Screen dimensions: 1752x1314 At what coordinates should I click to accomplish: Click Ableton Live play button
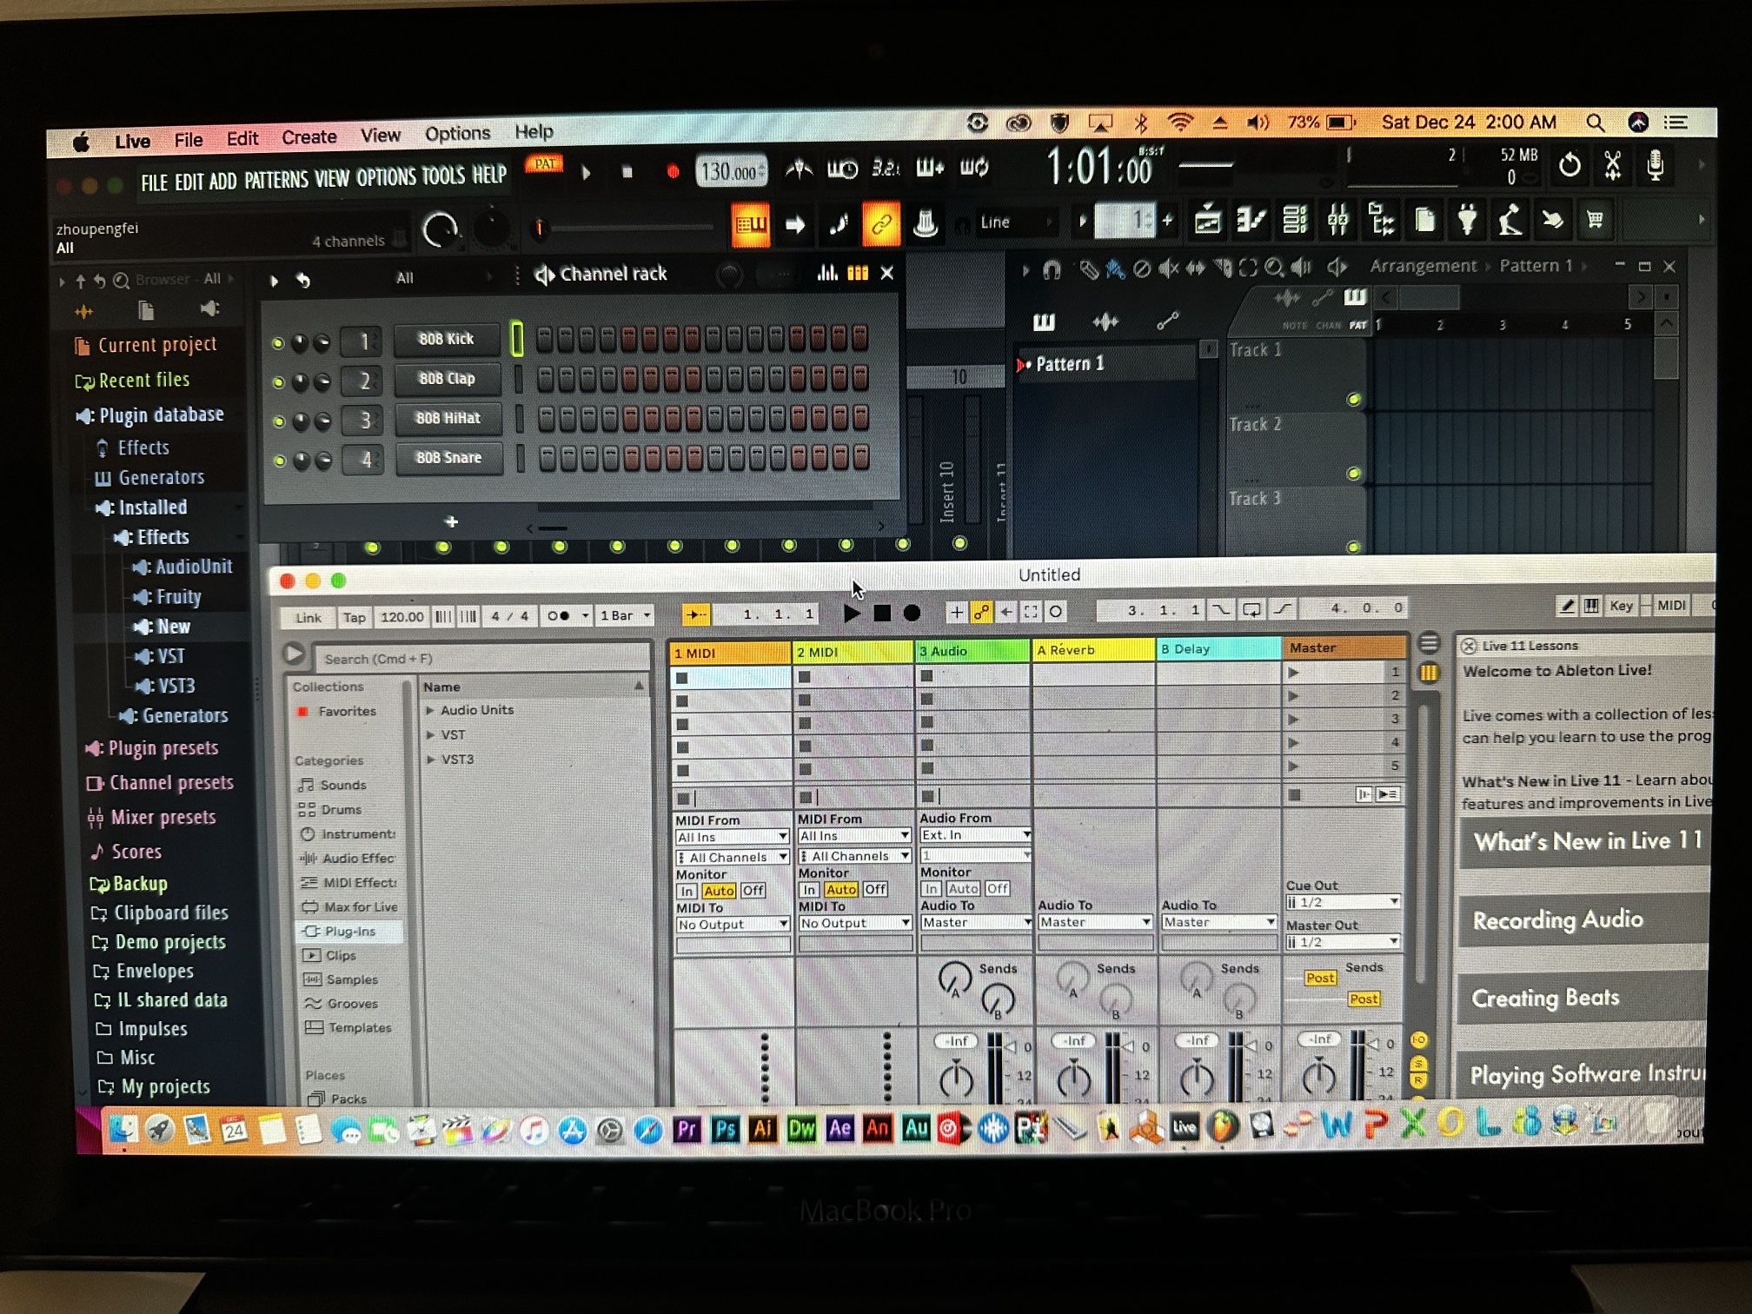(852, 613)
